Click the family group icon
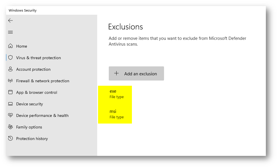The image size is (278, 168). 10,127
